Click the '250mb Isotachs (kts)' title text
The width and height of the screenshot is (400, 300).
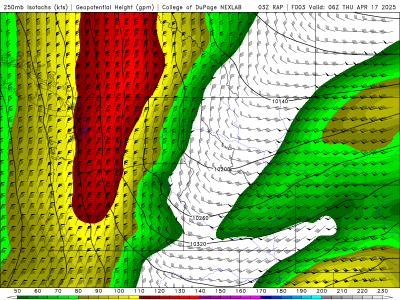click(x=35, y=7)
